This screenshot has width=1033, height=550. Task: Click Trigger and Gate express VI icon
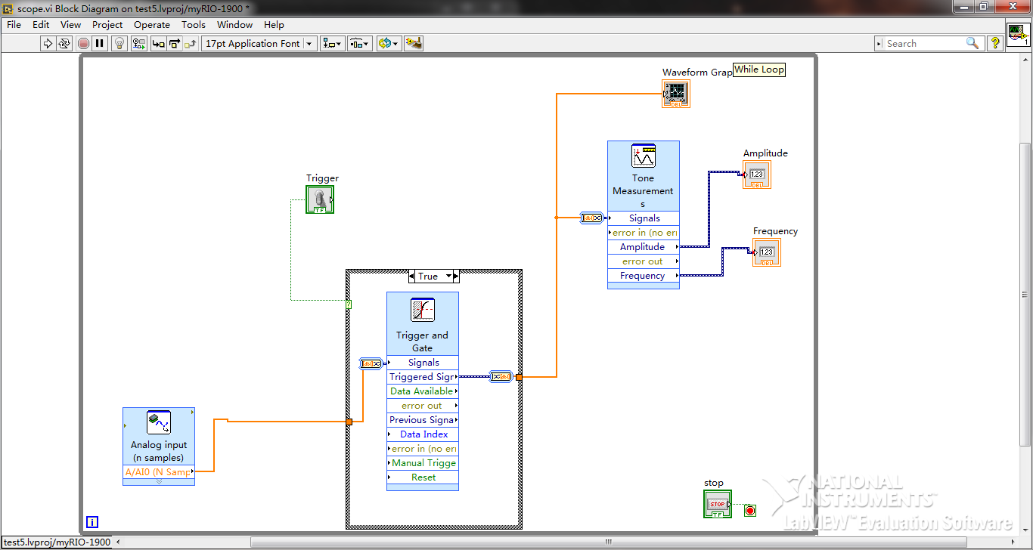click(423, 311)
